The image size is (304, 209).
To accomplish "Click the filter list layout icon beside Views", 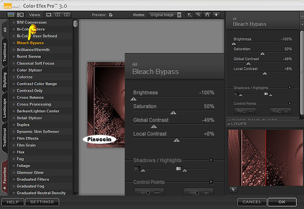I will (20, 15).
